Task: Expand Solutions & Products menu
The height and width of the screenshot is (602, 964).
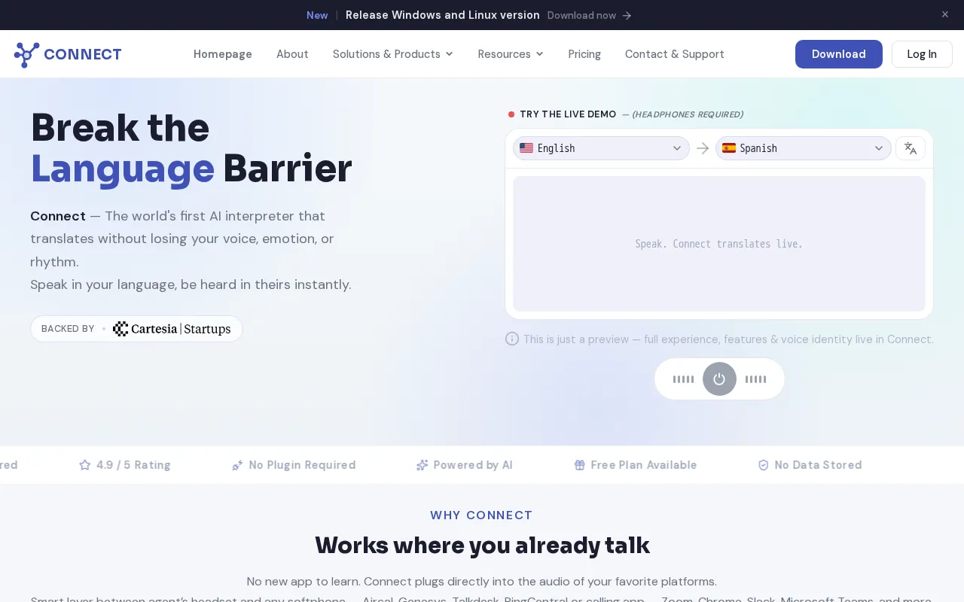Action: coord(393,54)
